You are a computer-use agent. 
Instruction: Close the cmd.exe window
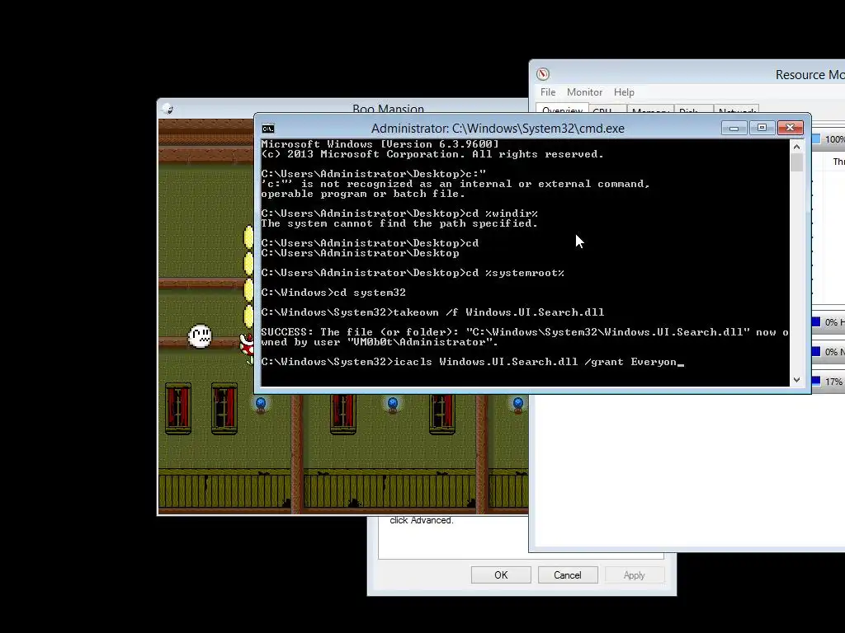pos(790,128)
